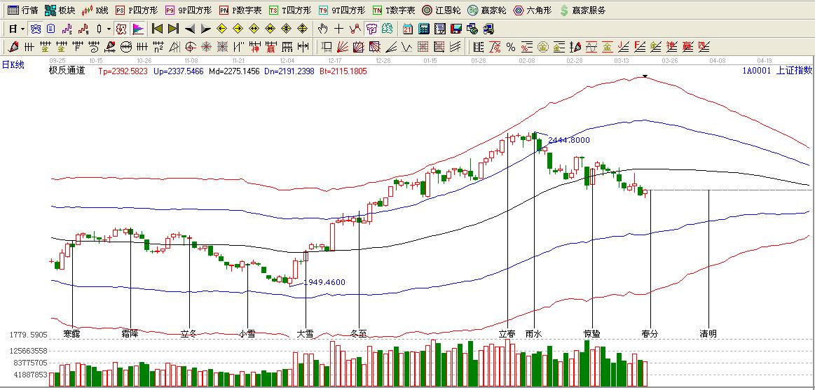Screen dimensions: 815x390
Task: Click the hand pan tool icon
Action: pos(322,29)
